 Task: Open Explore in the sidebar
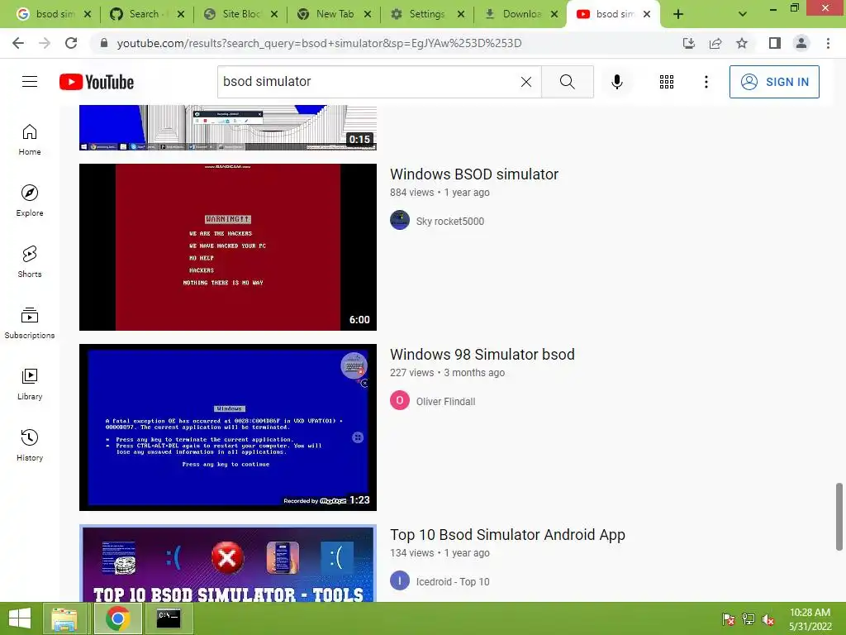click(30, 201)
